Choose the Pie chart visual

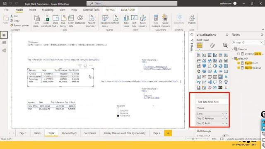[x=215, y=66]
